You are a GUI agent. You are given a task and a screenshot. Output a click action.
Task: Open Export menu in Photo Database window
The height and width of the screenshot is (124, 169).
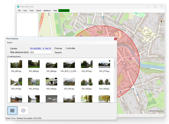10,43
